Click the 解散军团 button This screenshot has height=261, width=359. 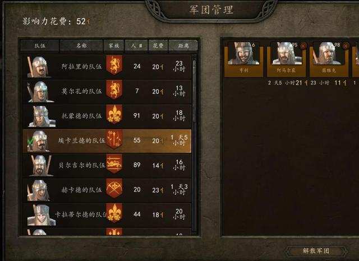pyautogui.click(x=316, y=251)
